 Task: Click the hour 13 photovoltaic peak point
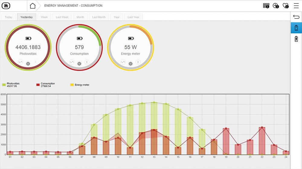(154, 103)
